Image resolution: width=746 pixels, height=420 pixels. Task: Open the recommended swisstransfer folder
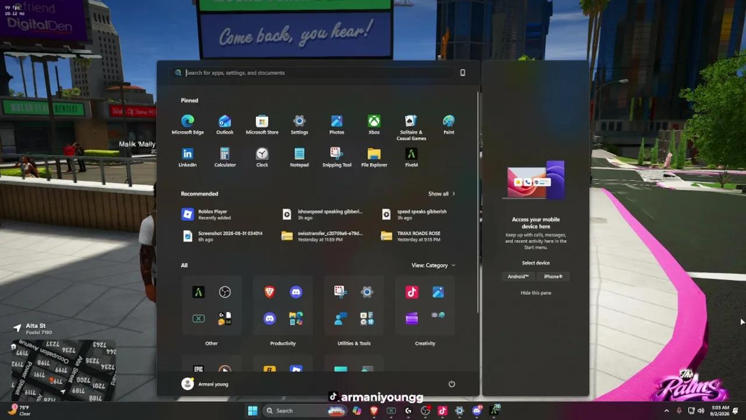(x=322, y=236)
